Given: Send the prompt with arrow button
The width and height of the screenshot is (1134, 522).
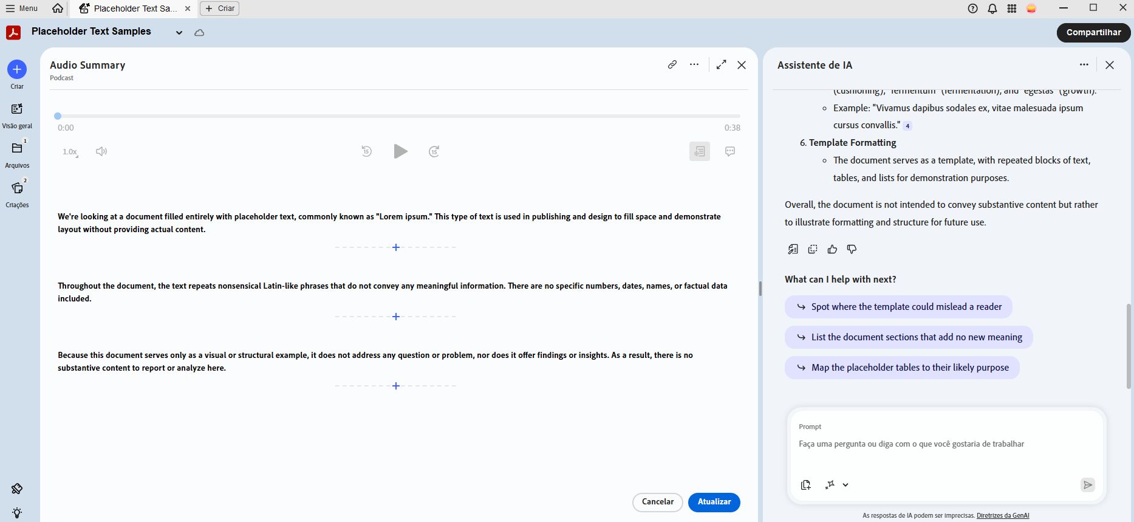Looking at the screenshot, I should [x=1088, y=484].
